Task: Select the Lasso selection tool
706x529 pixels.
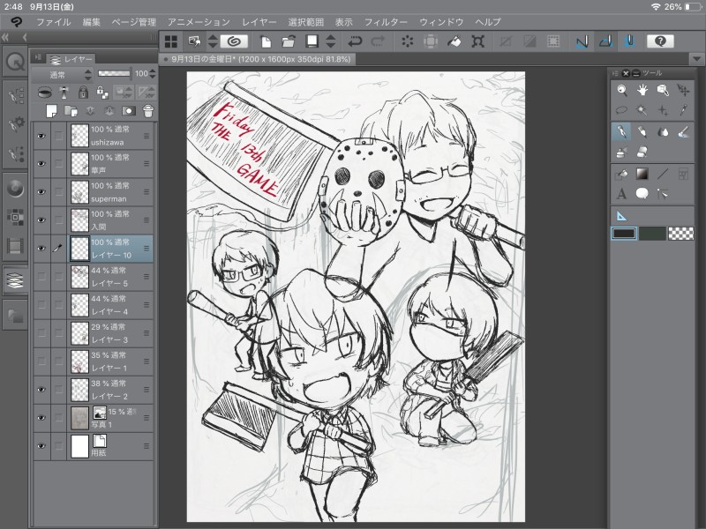Action: [622, 109]
